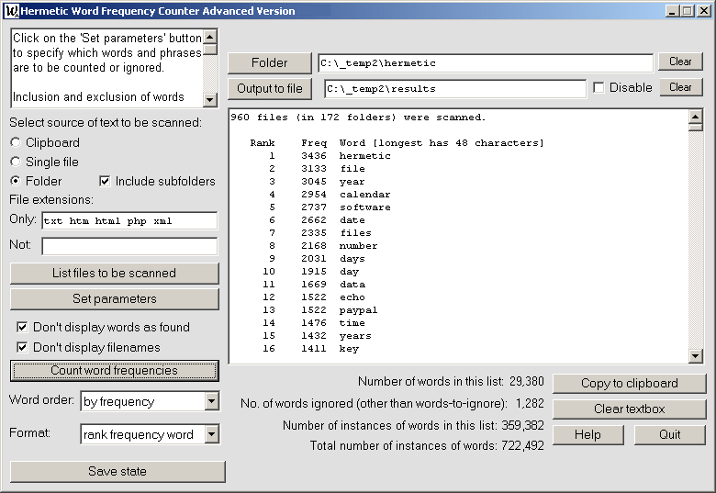Check the Disable output checkbox
This screenshot has height=493, width=716.
pyautogui.click(x=599, y=87)
